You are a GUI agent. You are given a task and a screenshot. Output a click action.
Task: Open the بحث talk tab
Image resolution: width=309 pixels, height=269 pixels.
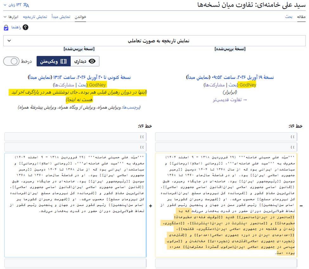tap(289, 17)
